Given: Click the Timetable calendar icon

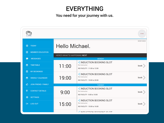Looking at the screenshot, I should tap(27, 65).
